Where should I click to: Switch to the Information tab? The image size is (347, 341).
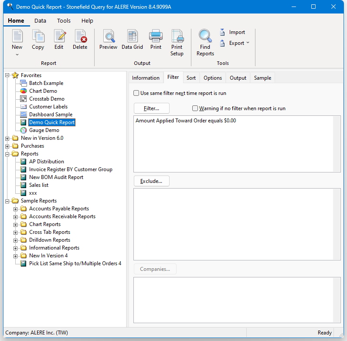click(146, 78)
